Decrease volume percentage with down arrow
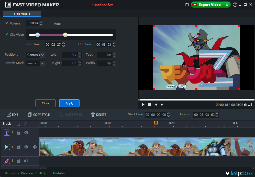 tap(41, 25)
